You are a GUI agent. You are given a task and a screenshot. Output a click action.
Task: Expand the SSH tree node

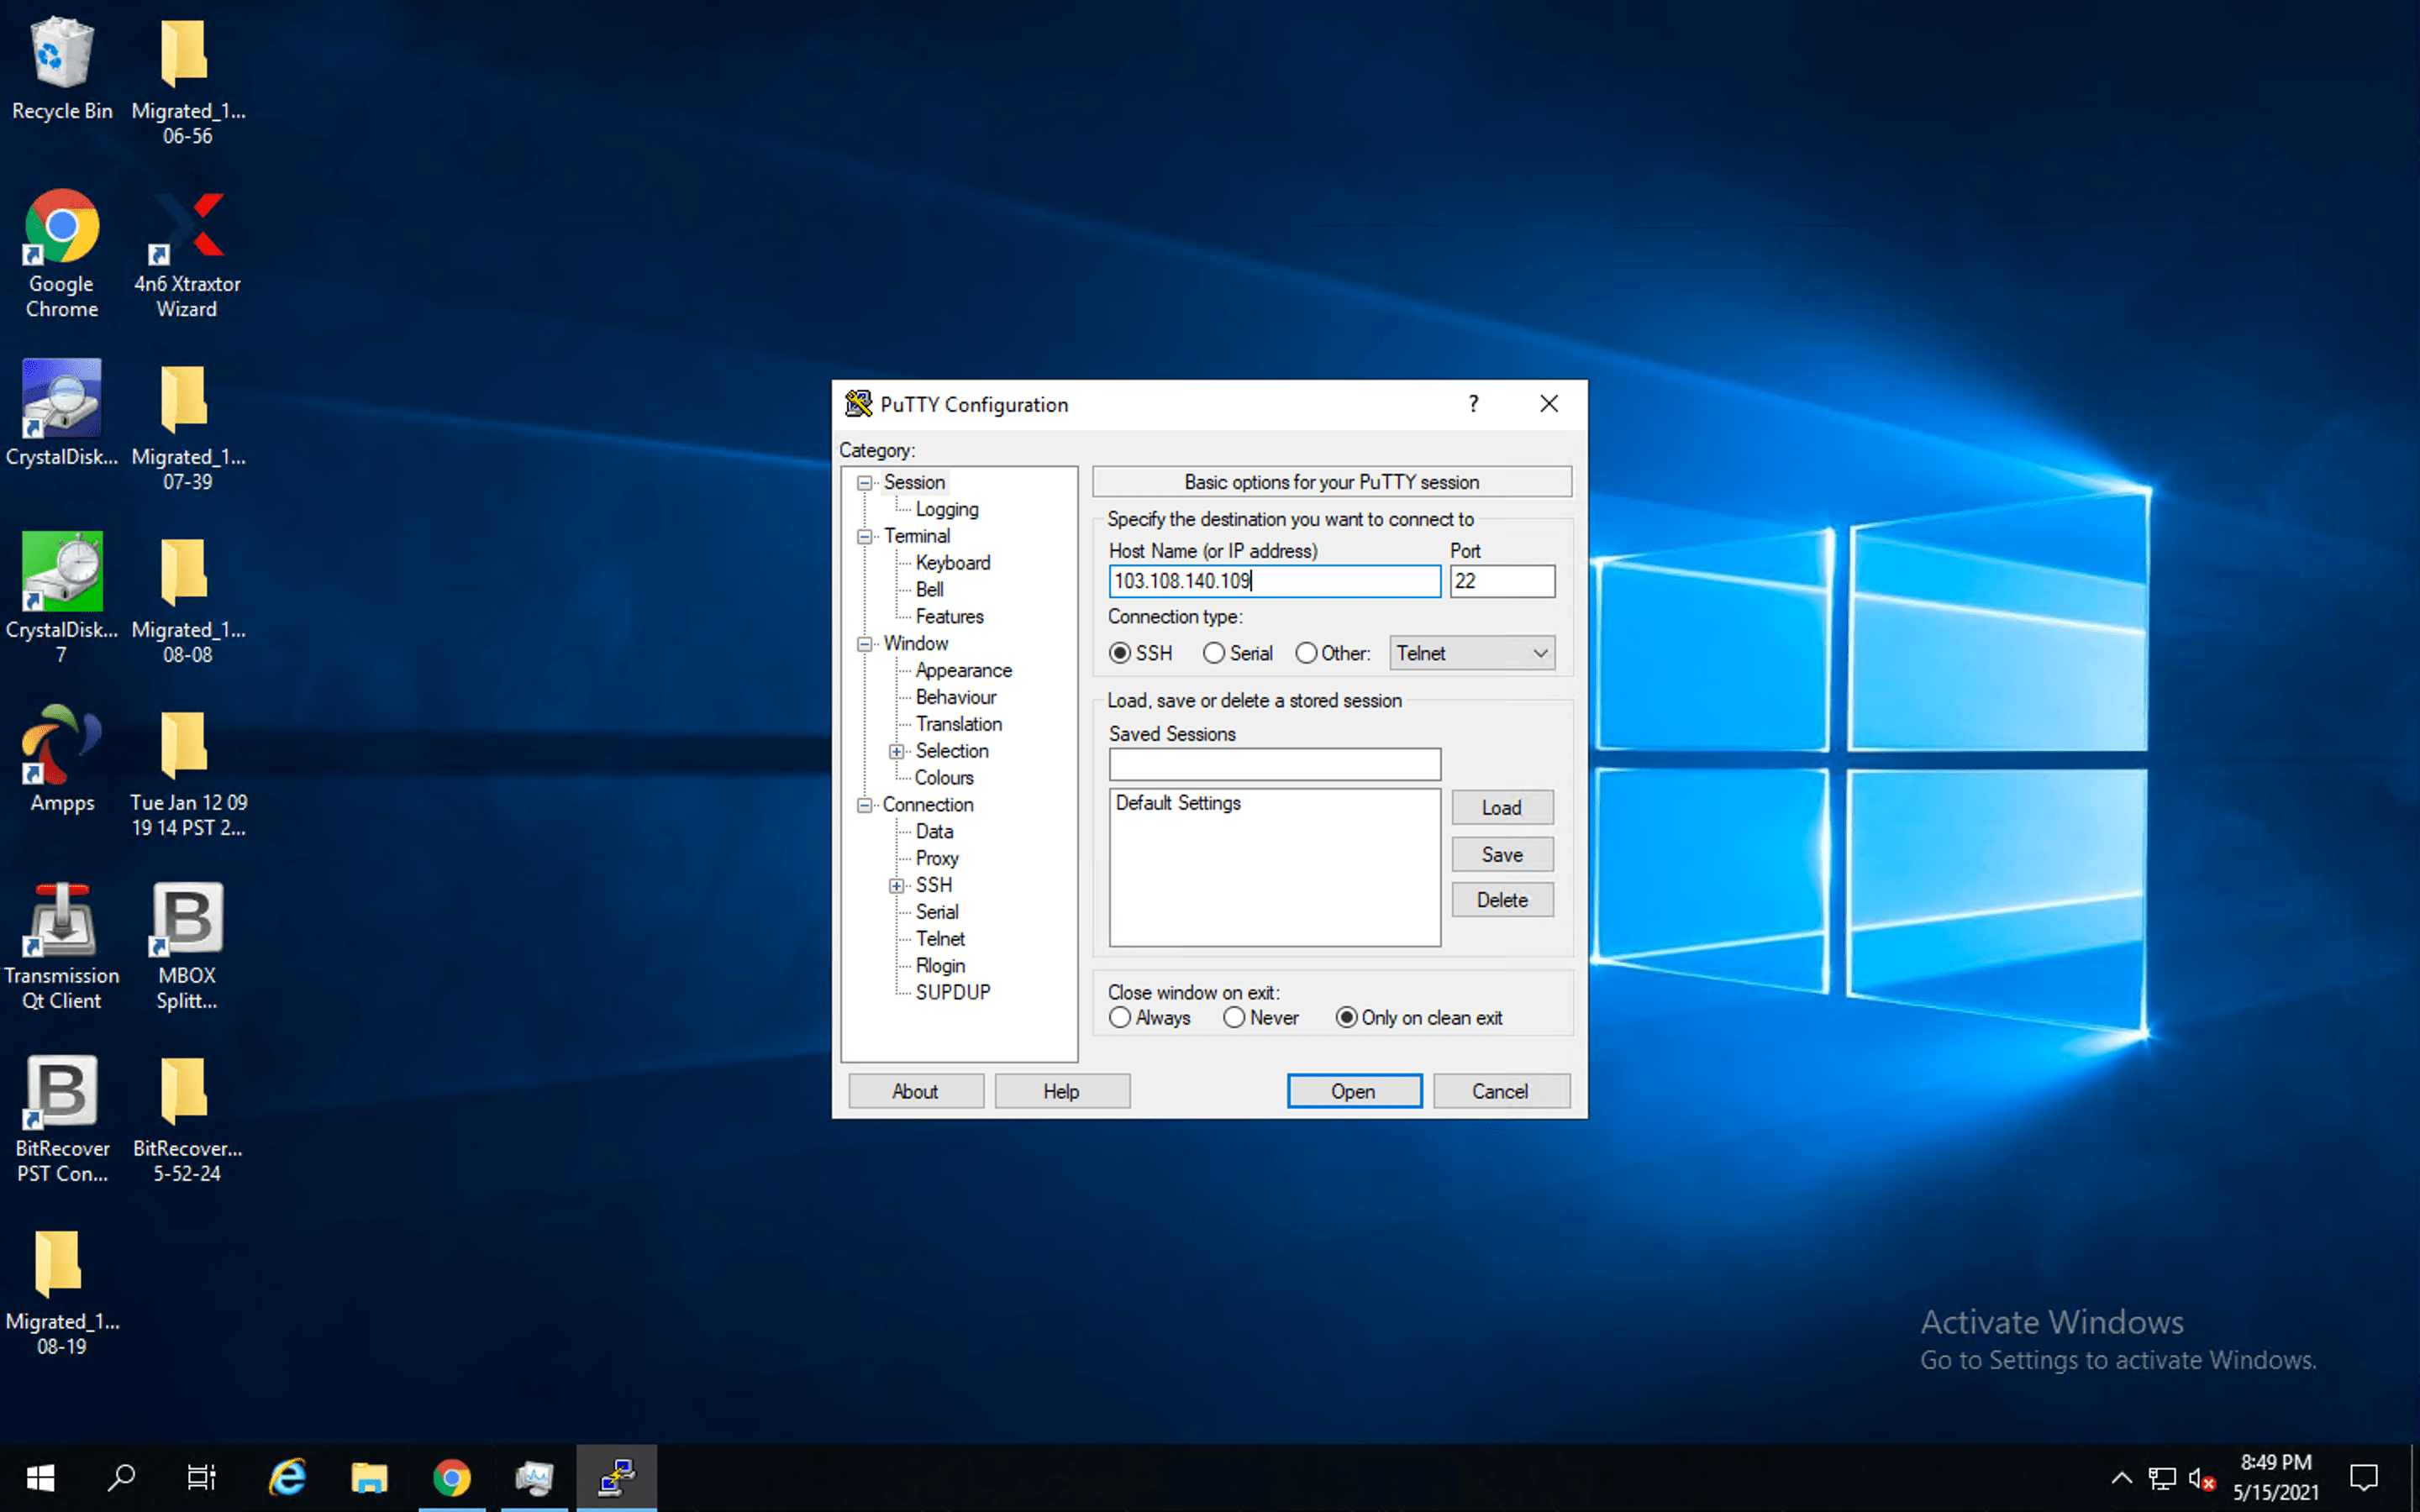pyautogui.click(x=897, y=886)
